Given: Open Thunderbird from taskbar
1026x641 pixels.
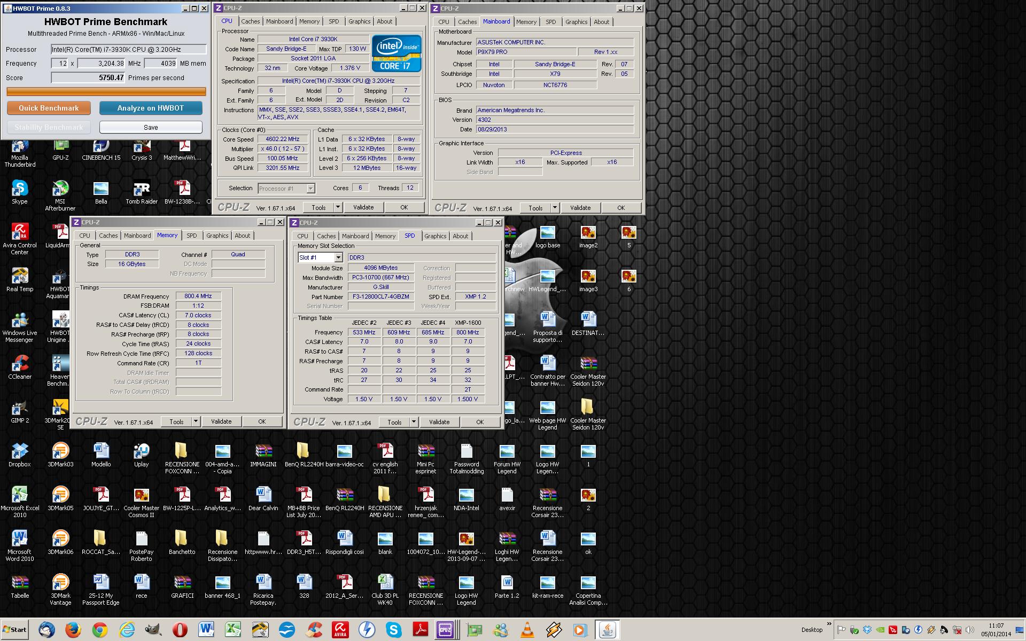Looking at the screenshot, I should point(46,630).
